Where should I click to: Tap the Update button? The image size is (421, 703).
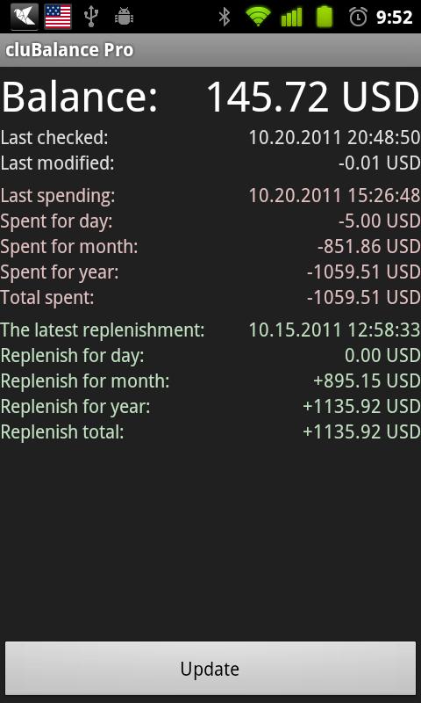point(210,669)
